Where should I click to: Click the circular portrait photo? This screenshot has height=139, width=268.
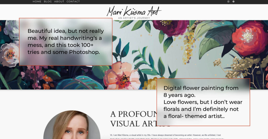click(72, 125)
